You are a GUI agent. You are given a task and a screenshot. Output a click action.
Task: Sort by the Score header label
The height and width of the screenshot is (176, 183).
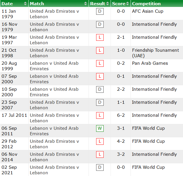(118, 4)
